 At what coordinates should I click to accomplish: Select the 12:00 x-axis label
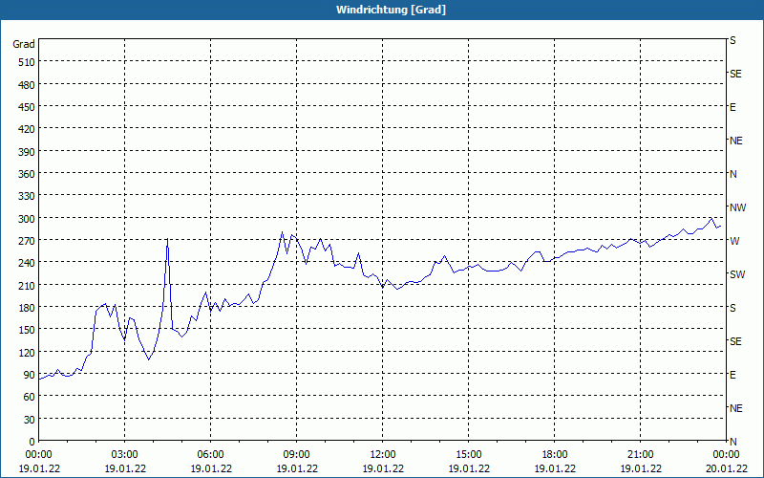coord(383,455)
